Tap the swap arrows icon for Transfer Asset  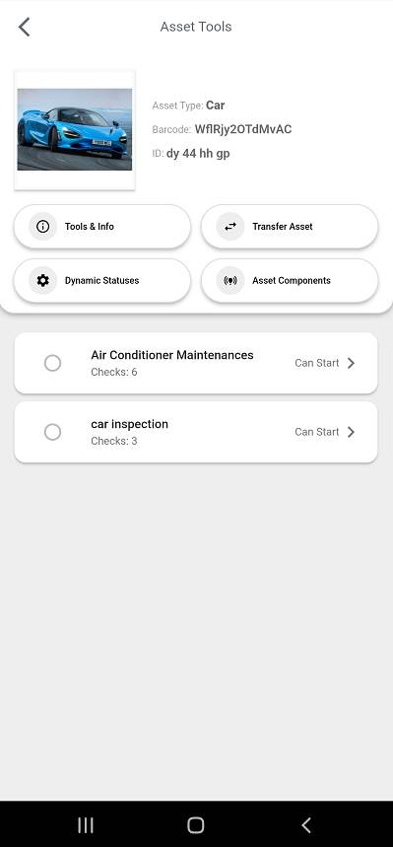(x=230, y=227)
